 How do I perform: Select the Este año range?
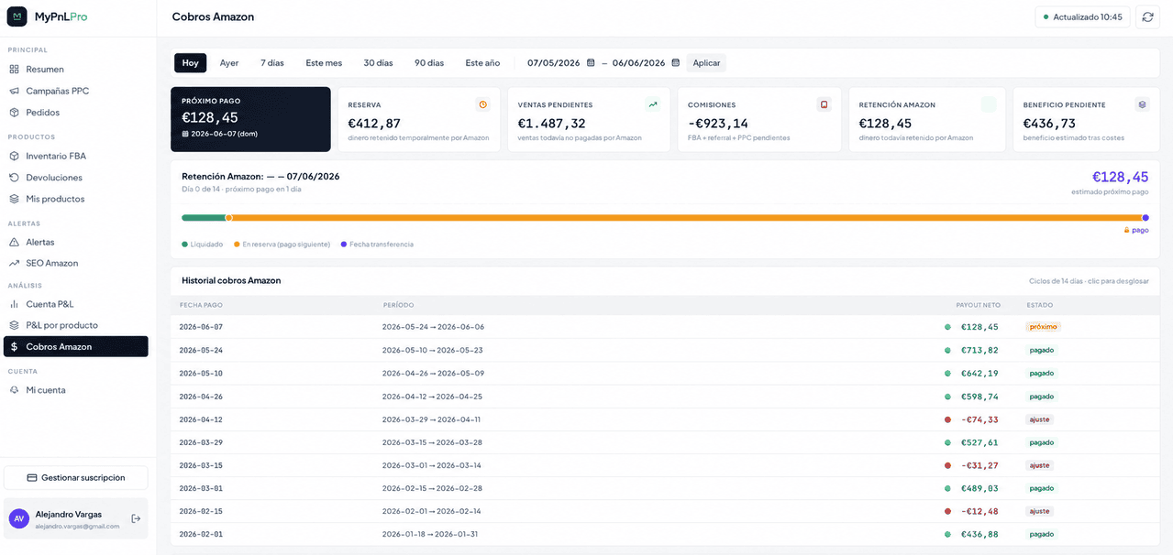pyautogui.click(x=482, y=63)
